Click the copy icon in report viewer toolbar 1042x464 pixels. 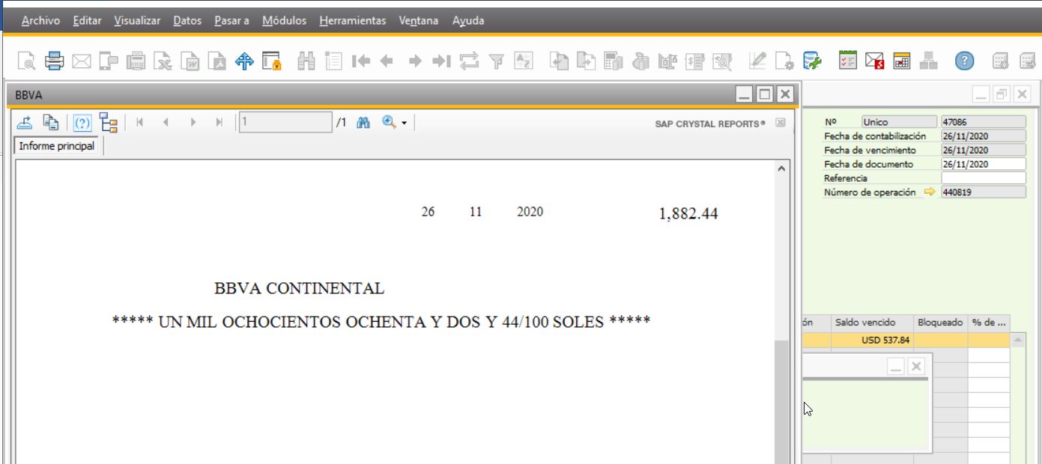52,122
